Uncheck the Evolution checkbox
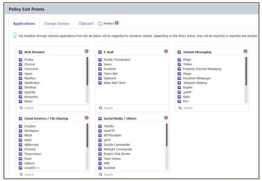Image resolution: width=262 pixels, height=181 pixels. pos(100,69)
